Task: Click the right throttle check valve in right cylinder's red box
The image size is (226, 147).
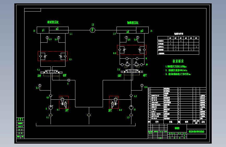Action: pyautogui.click(x=142, y=50)
